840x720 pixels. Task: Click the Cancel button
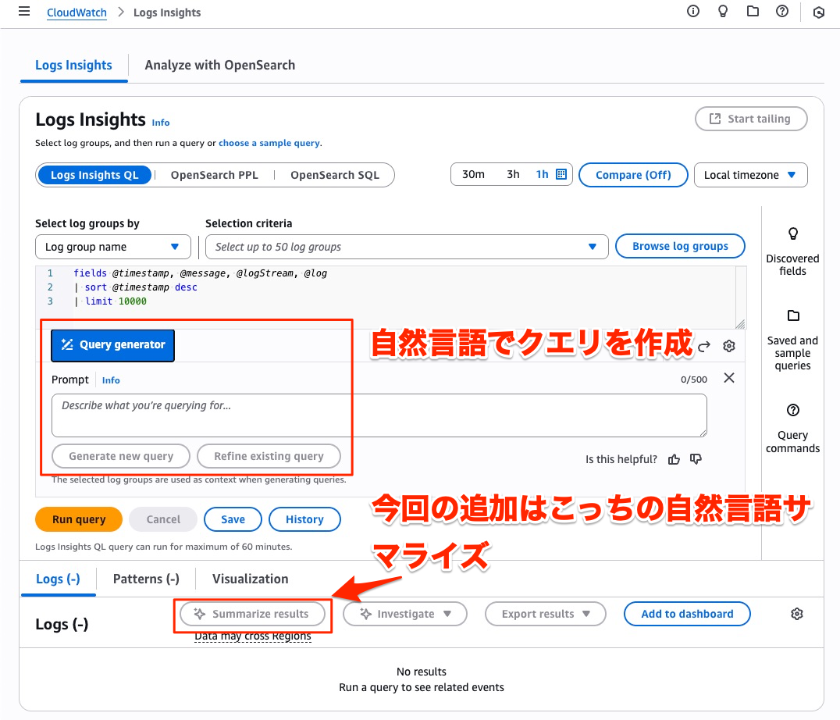[x=163, y=519]
